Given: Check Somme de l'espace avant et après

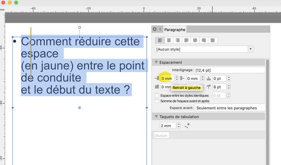Looking at the screenshot, I should (x=157, y=101).
